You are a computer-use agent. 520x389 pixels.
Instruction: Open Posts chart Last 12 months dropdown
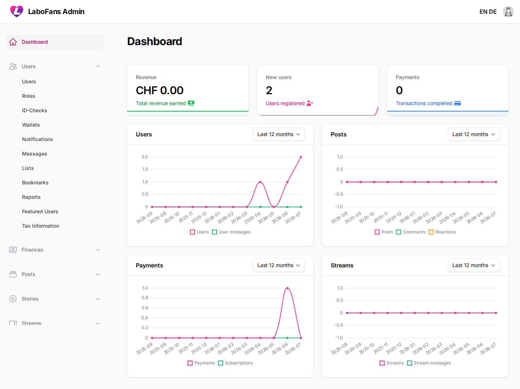(x=474, y=134)
